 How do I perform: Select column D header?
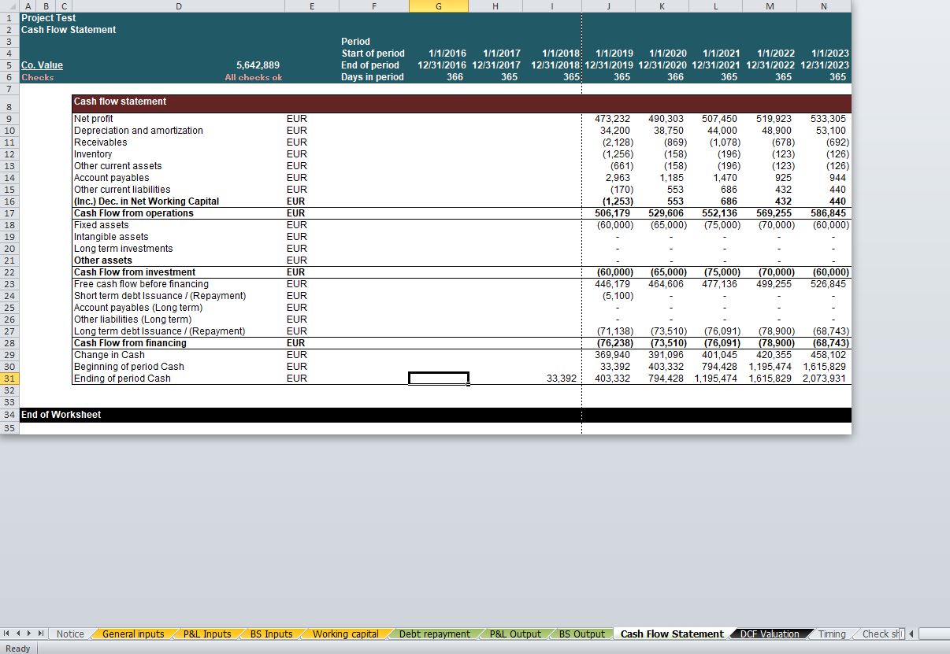179,6
